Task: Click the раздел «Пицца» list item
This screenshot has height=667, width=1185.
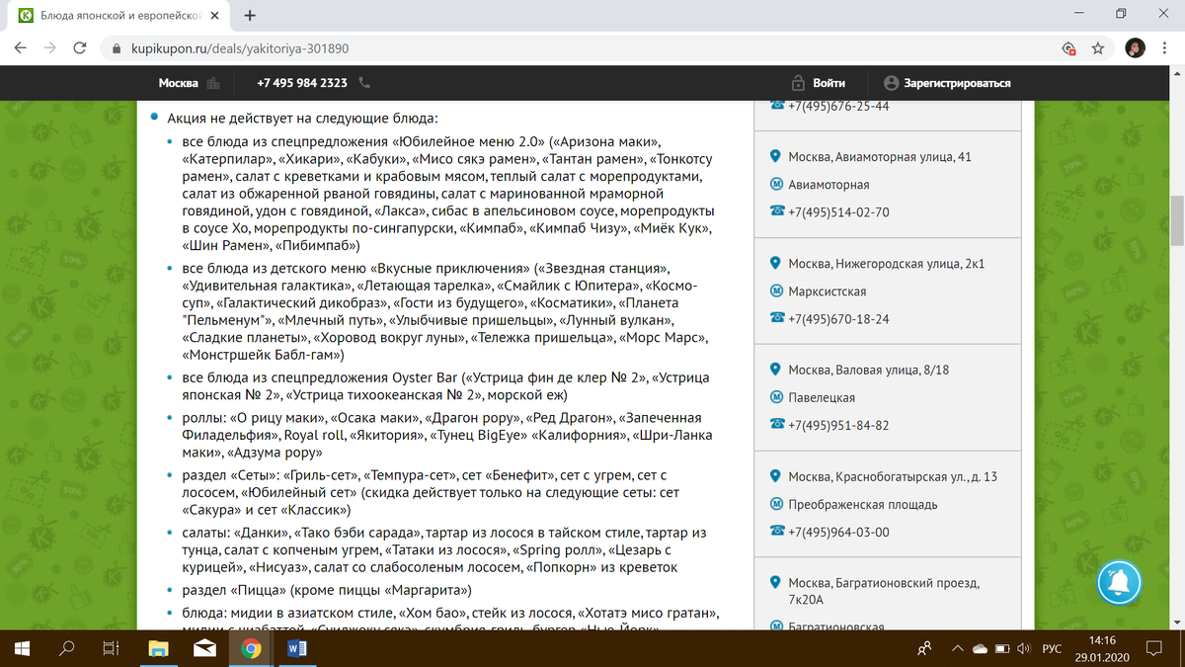Action: click(327, 591)
